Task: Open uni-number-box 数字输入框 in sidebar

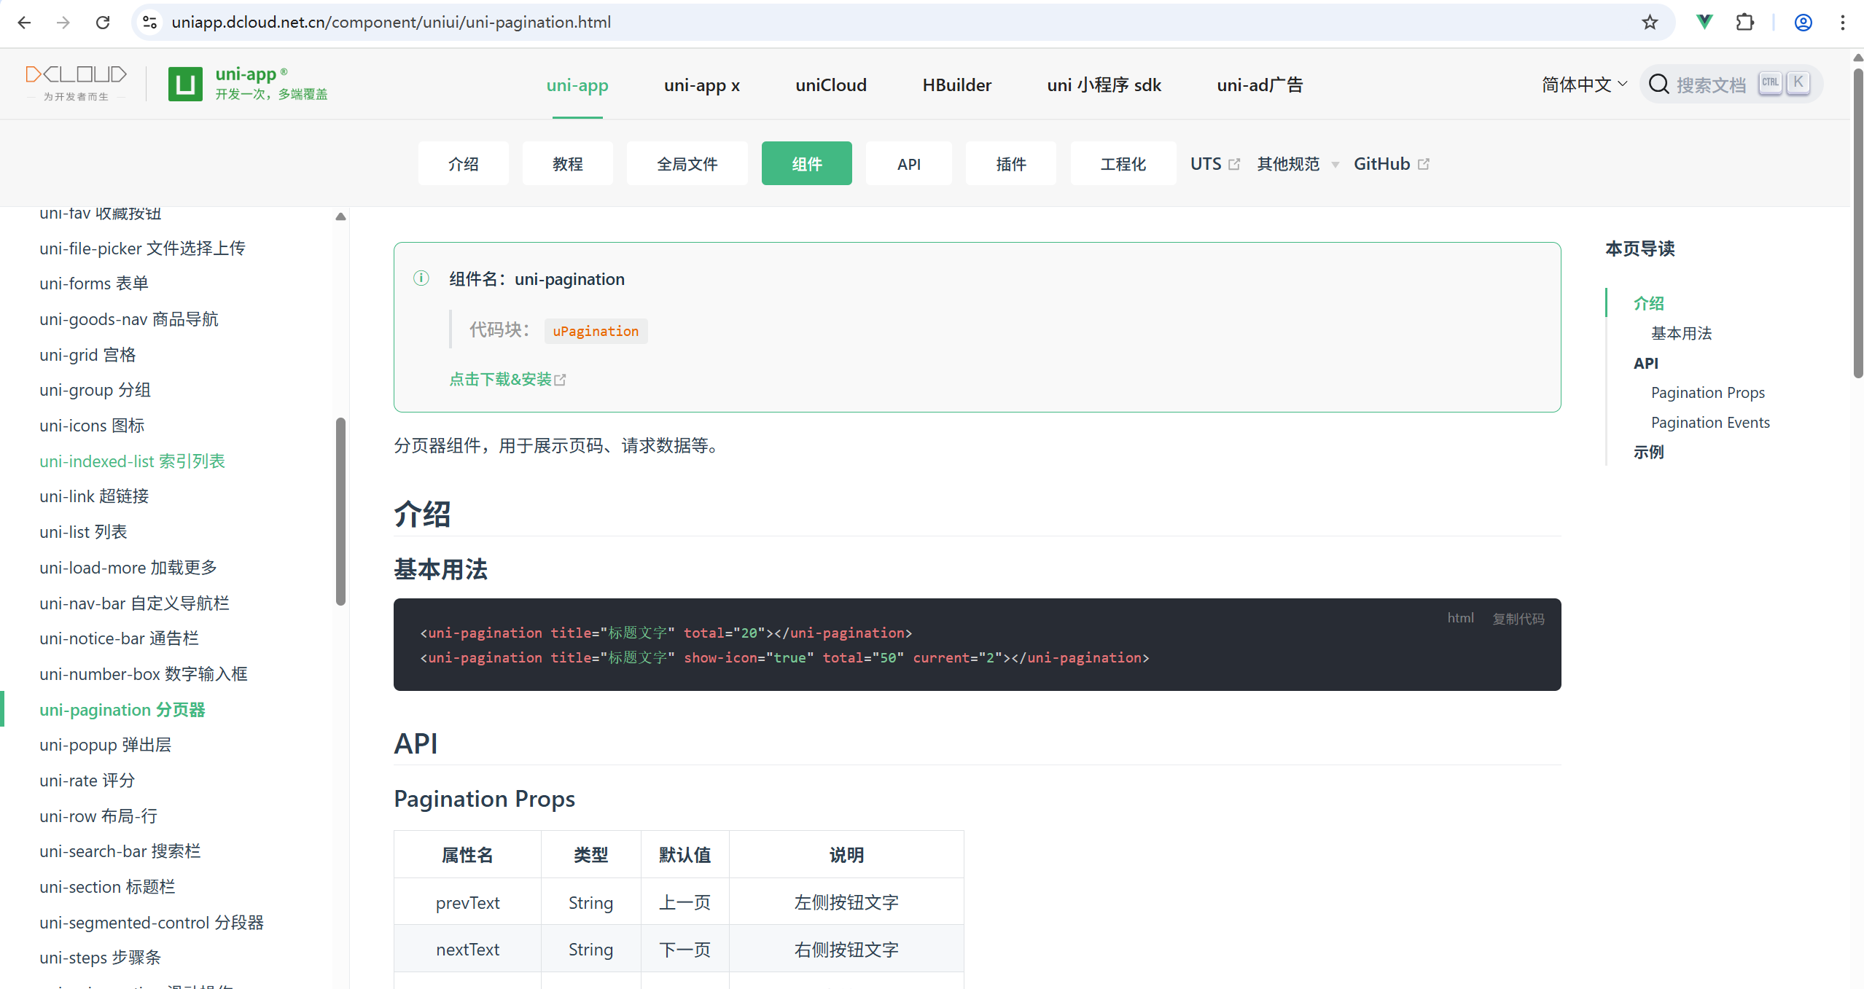Action: coord(144,674)
